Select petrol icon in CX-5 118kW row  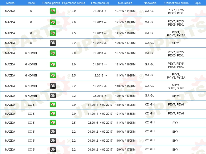pyautogui.click(x=53, y=105)
